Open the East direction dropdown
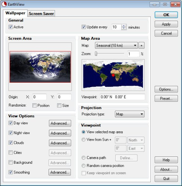 (x=136, y=148)
